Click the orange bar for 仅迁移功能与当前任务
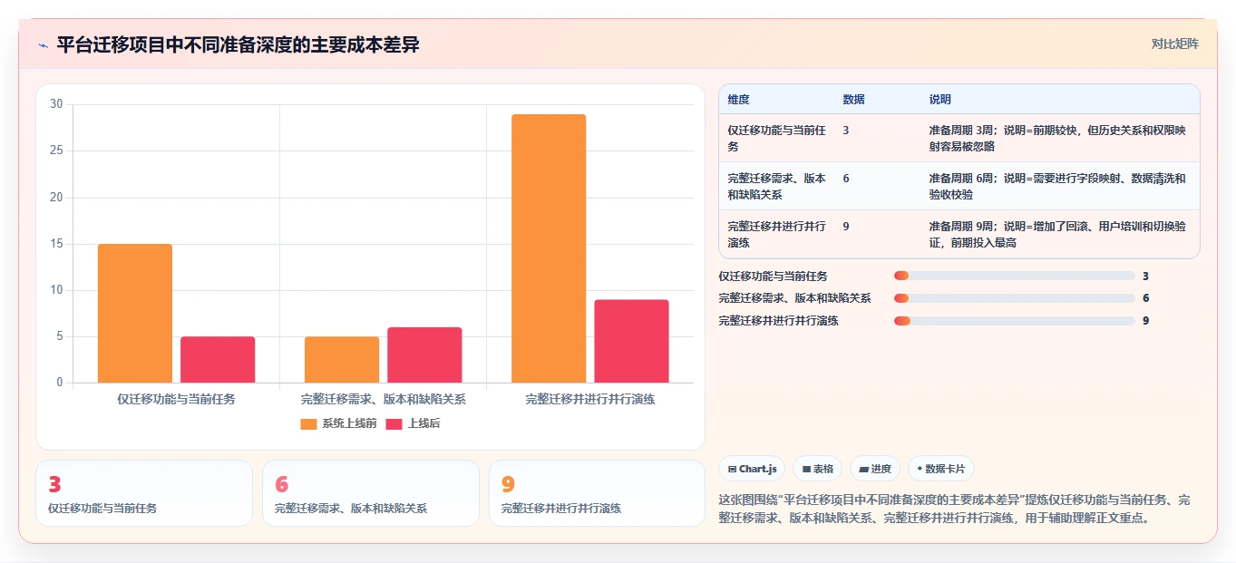The image size is (1236, 563). click(x=135, y=314)
